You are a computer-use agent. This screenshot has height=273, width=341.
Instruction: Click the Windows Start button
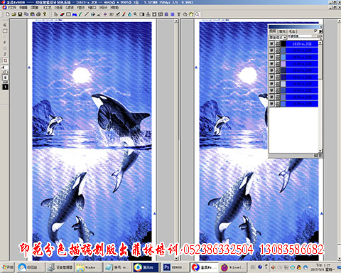pos(7,267)
